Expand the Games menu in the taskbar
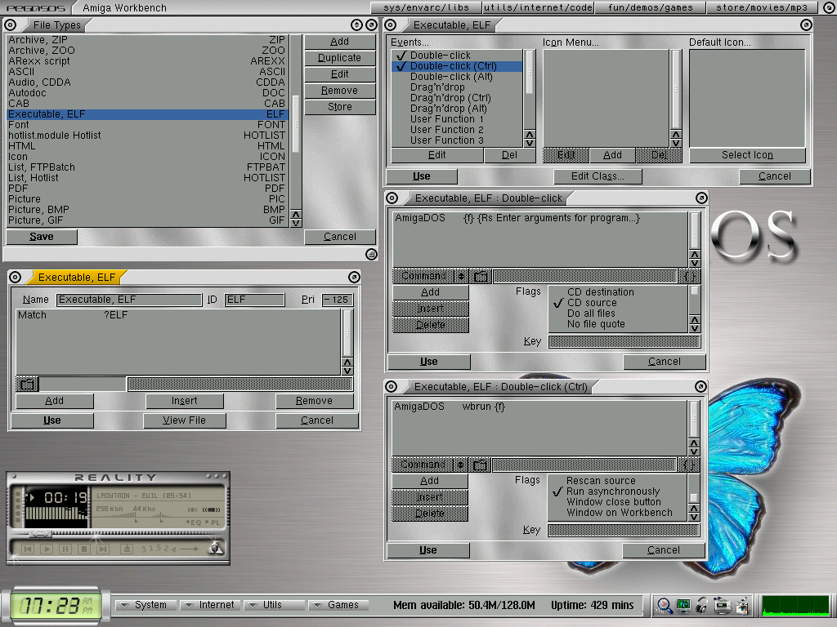Screen dimensions: 837x627 (336, 605)
